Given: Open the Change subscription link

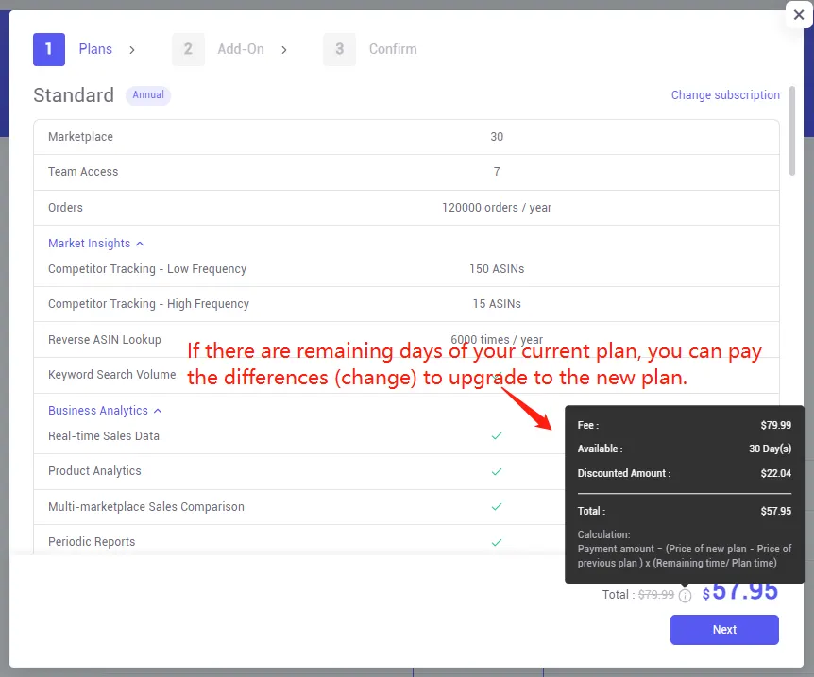Looking at the screenshot, I should point(725,94).
